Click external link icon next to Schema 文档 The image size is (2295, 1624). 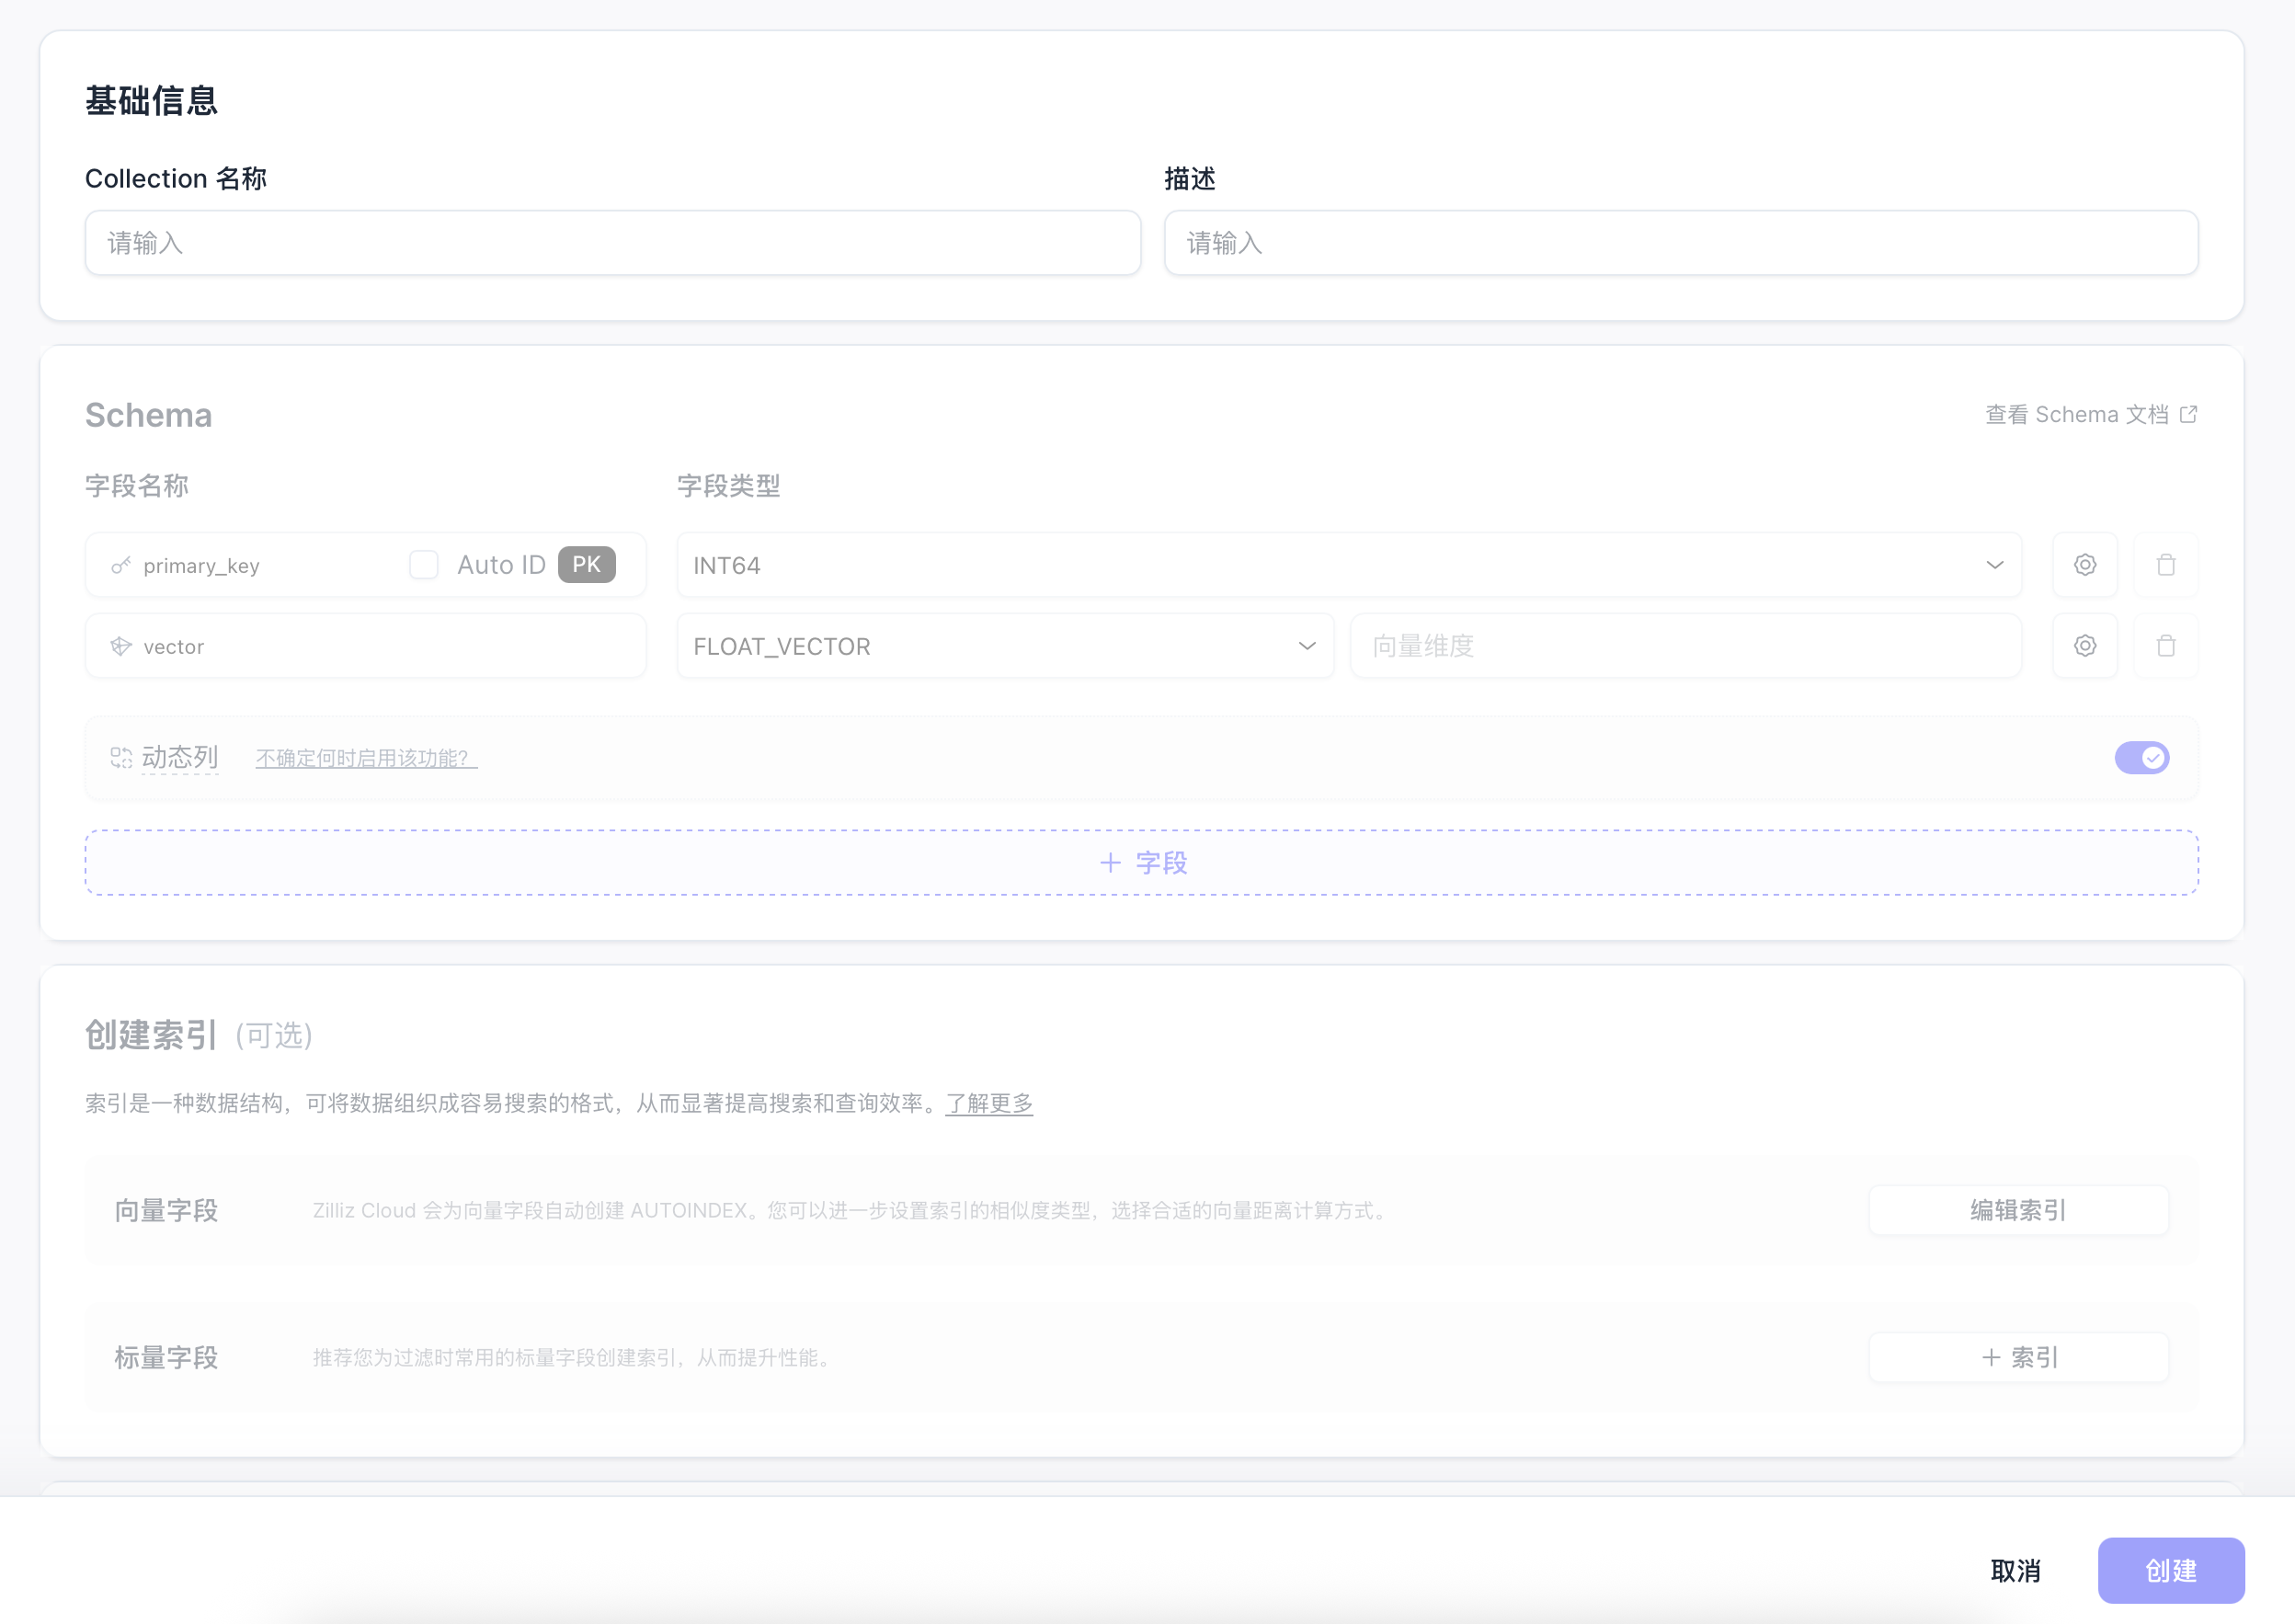(2188, 414)
